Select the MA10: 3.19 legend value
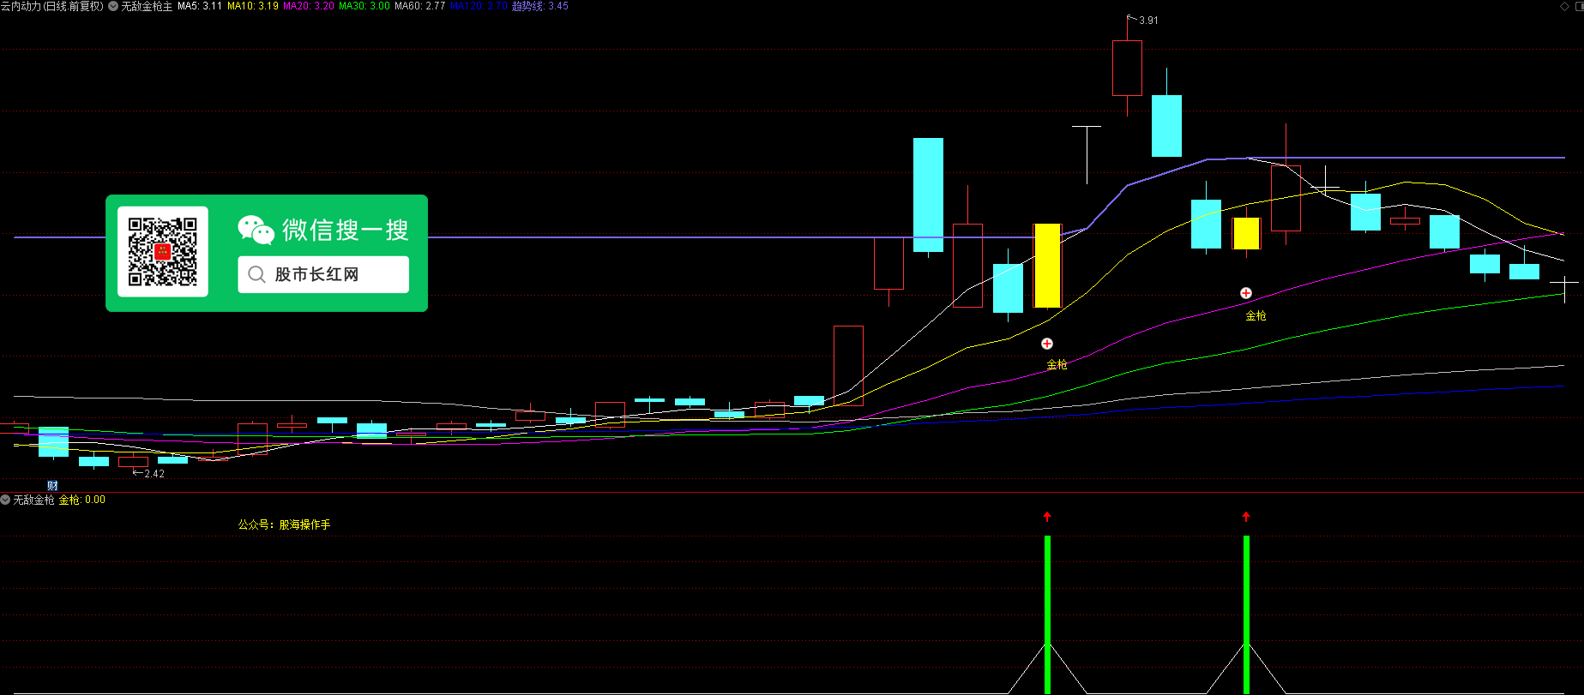 coord(252,6)
